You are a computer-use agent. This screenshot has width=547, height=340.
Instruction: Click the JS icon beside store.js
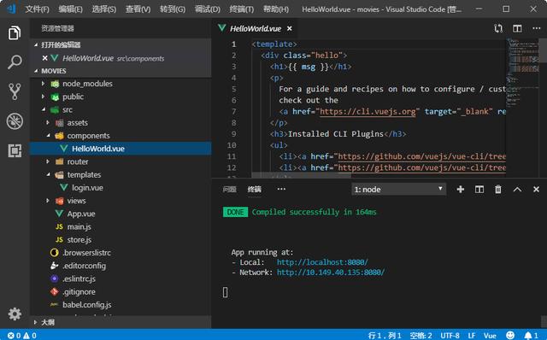pos(59,239)
